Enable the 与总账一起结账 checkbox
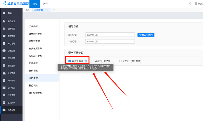203x121 pixels. (93, 61)
